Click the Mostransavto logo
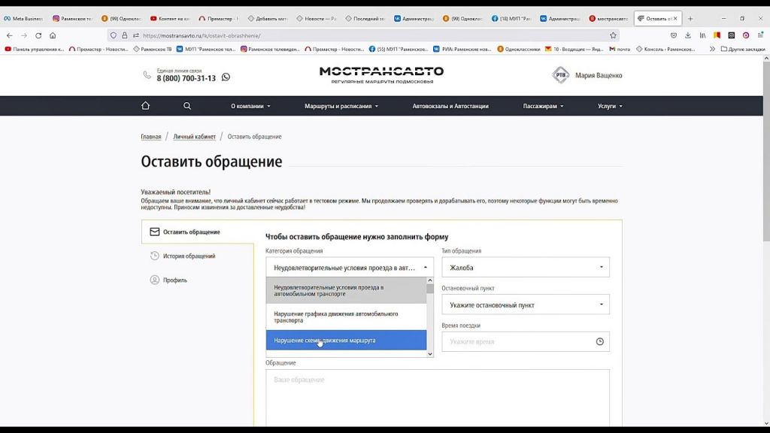Image resolution: width=770 pixels, height=433 pixels. 381,74
